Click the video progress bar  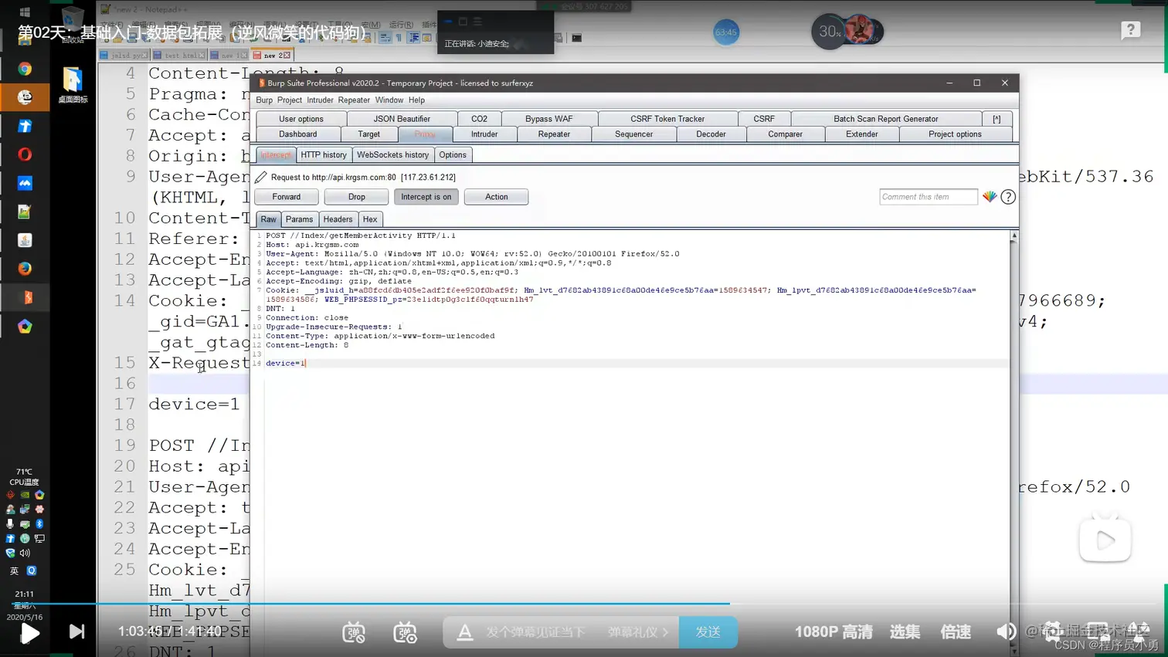583,604
